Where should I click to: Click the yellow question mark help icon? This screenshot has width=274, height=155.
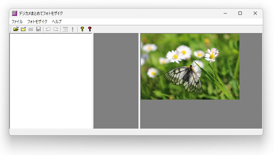[x=82, y=29]
